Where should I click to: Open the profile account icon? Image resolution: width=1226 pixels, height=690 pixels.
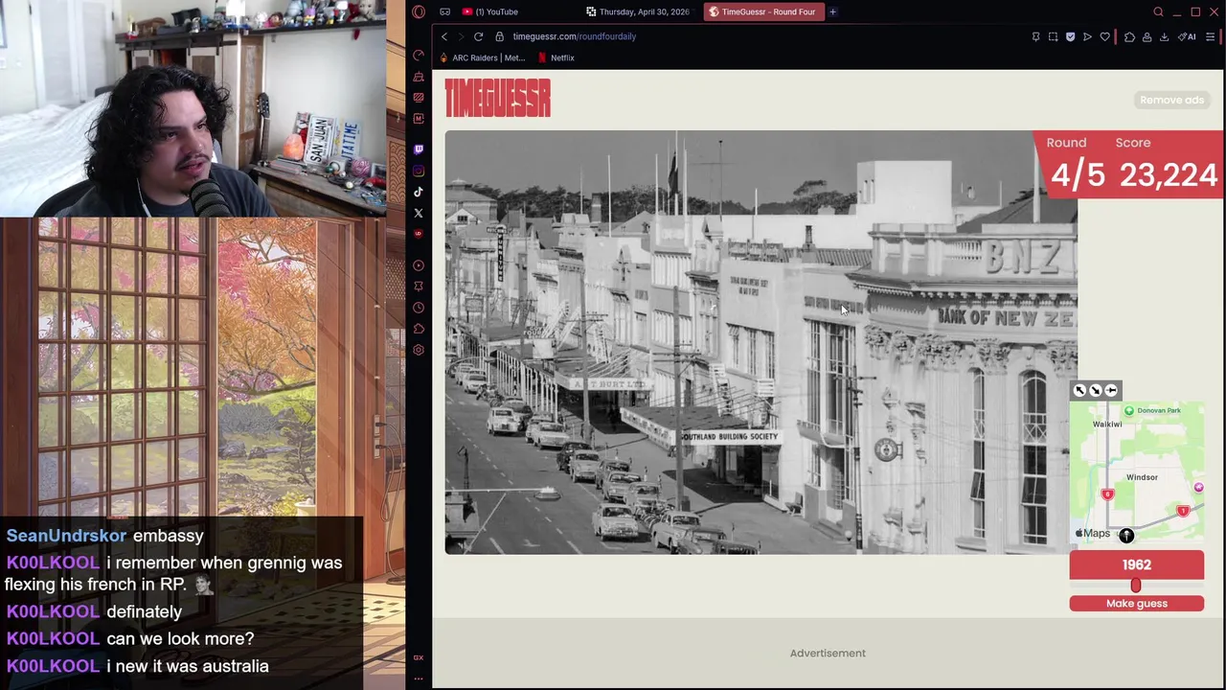(1147, 36)
